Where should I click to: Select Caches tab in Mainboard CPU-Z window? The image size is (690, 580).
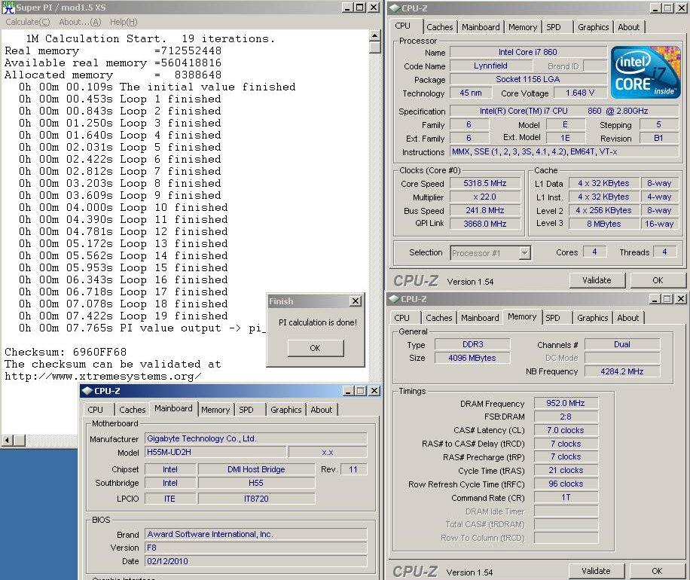click(132, 410)
